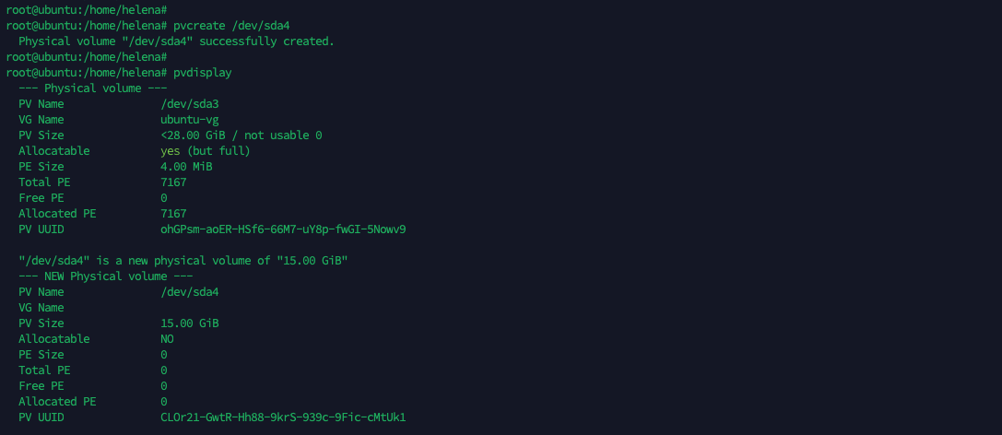Screen dimensions: 1002x435
Task: Select the /dev/sda4 PV Name value
Action: click(189, 292)
